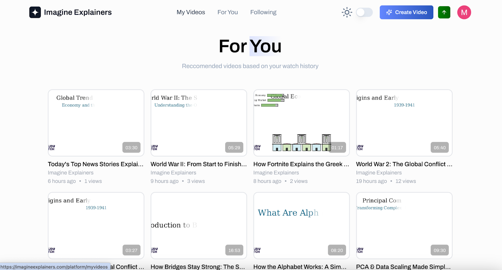
Task: Open 'World War II: From Start to Finish'
Action: point(198,164)
